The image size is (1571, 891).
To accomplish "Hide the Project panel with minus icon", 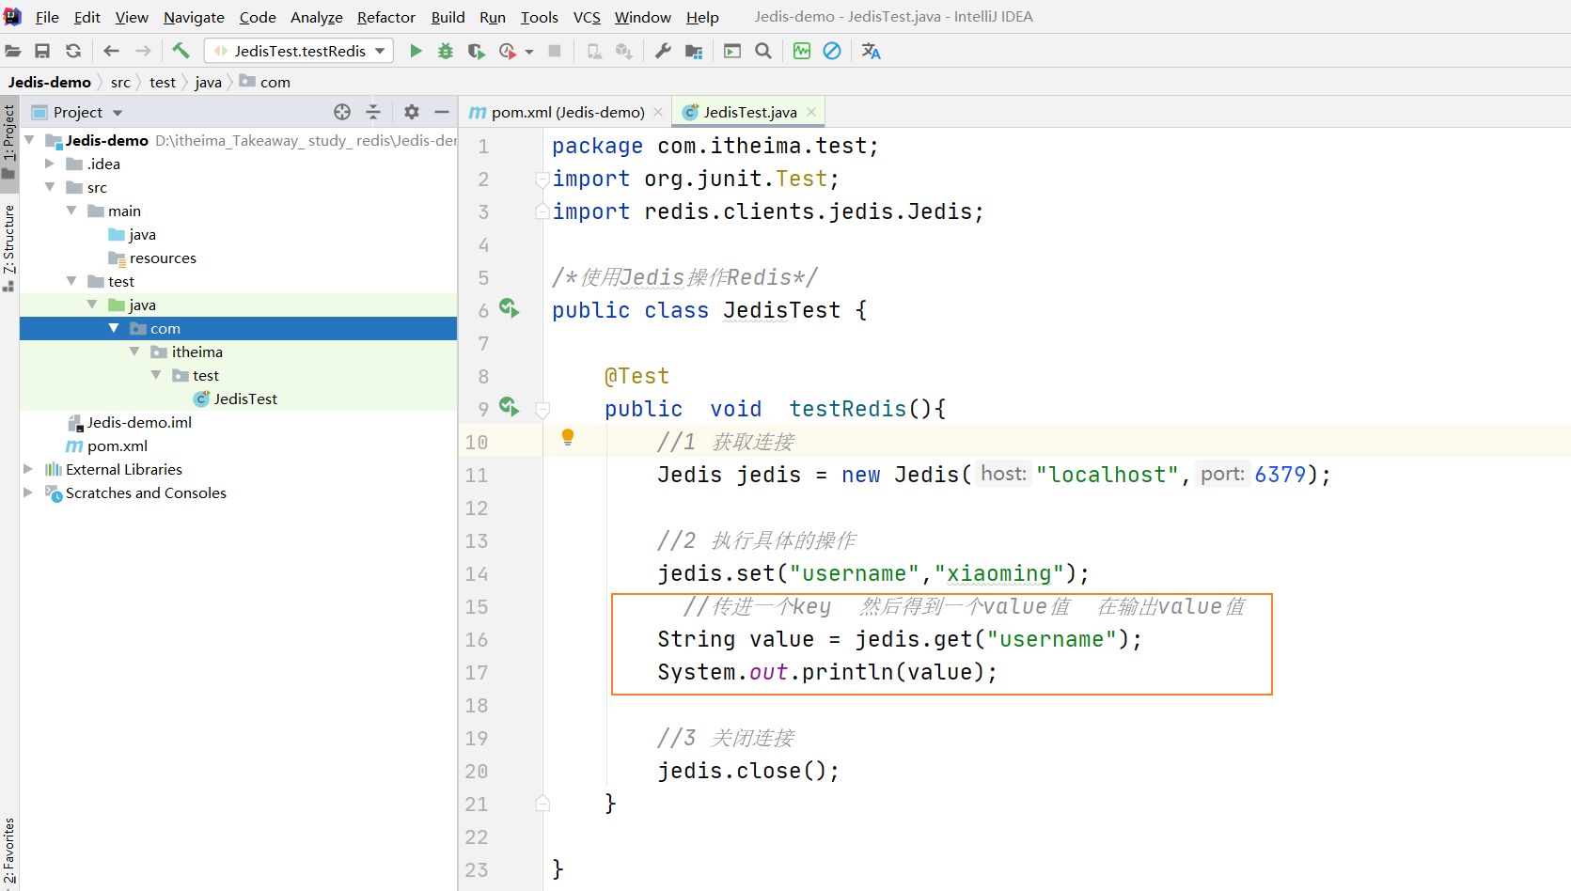I will (442, 112).
